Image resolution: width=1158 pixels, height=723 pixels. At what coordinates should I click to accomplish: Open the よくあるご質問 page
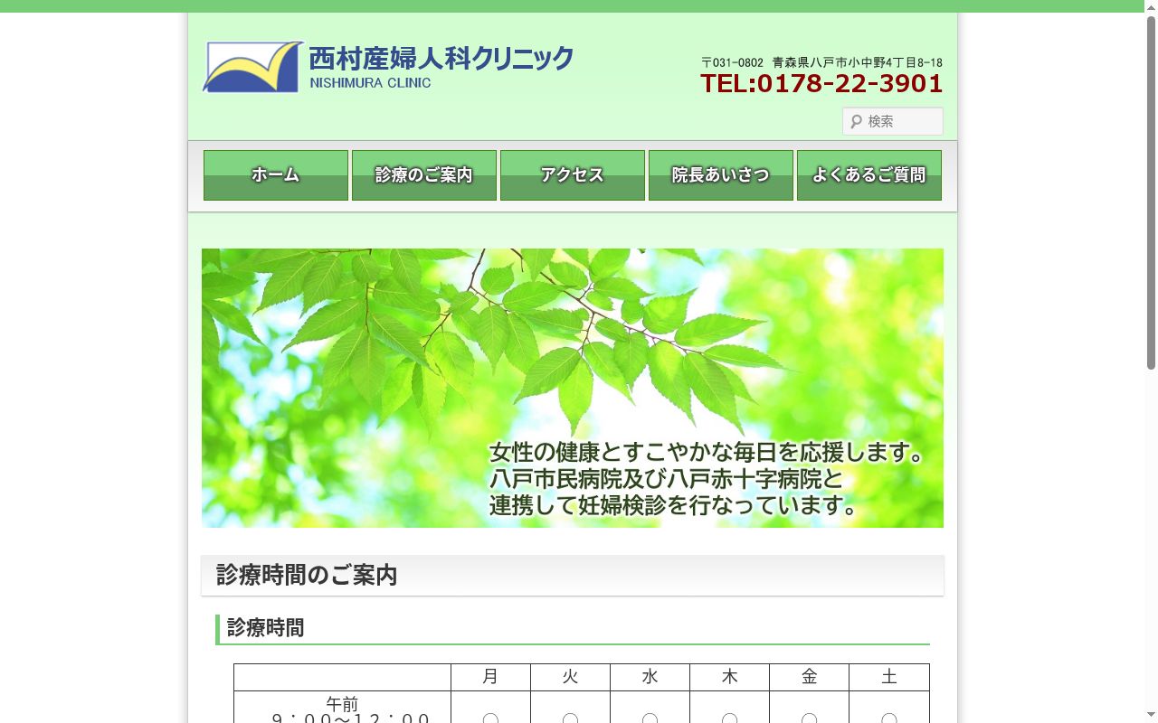[x=869, y=175]
